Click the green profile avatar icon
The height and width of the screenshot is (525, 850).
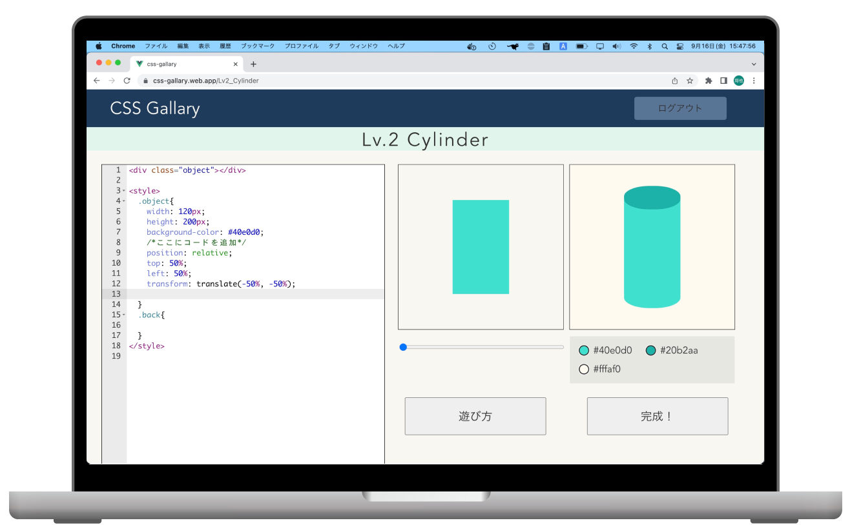coord(738,80)
